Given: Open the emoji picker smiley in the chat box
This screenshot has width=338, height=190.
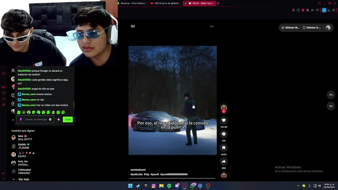Looking at the screenshot, I should [50, 120].
